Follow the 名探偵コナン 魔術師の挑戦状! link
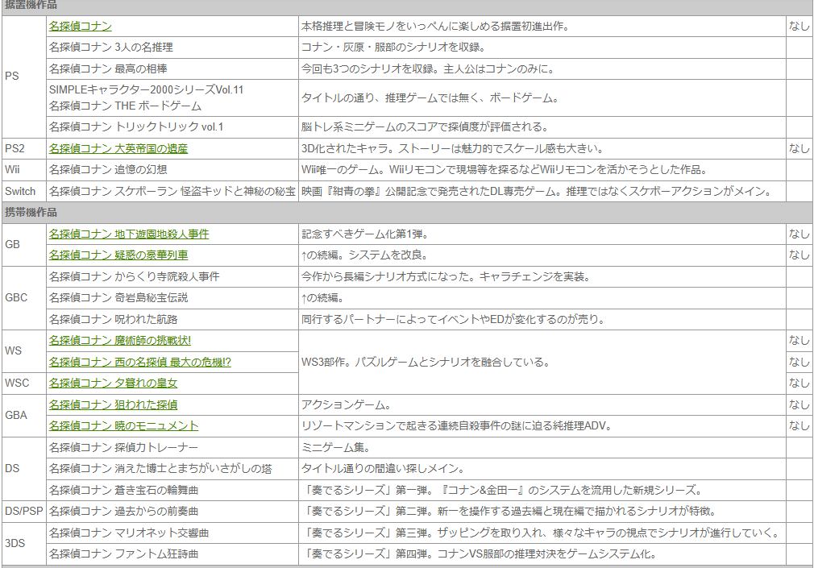814x568 pixels. coord(119,341)
